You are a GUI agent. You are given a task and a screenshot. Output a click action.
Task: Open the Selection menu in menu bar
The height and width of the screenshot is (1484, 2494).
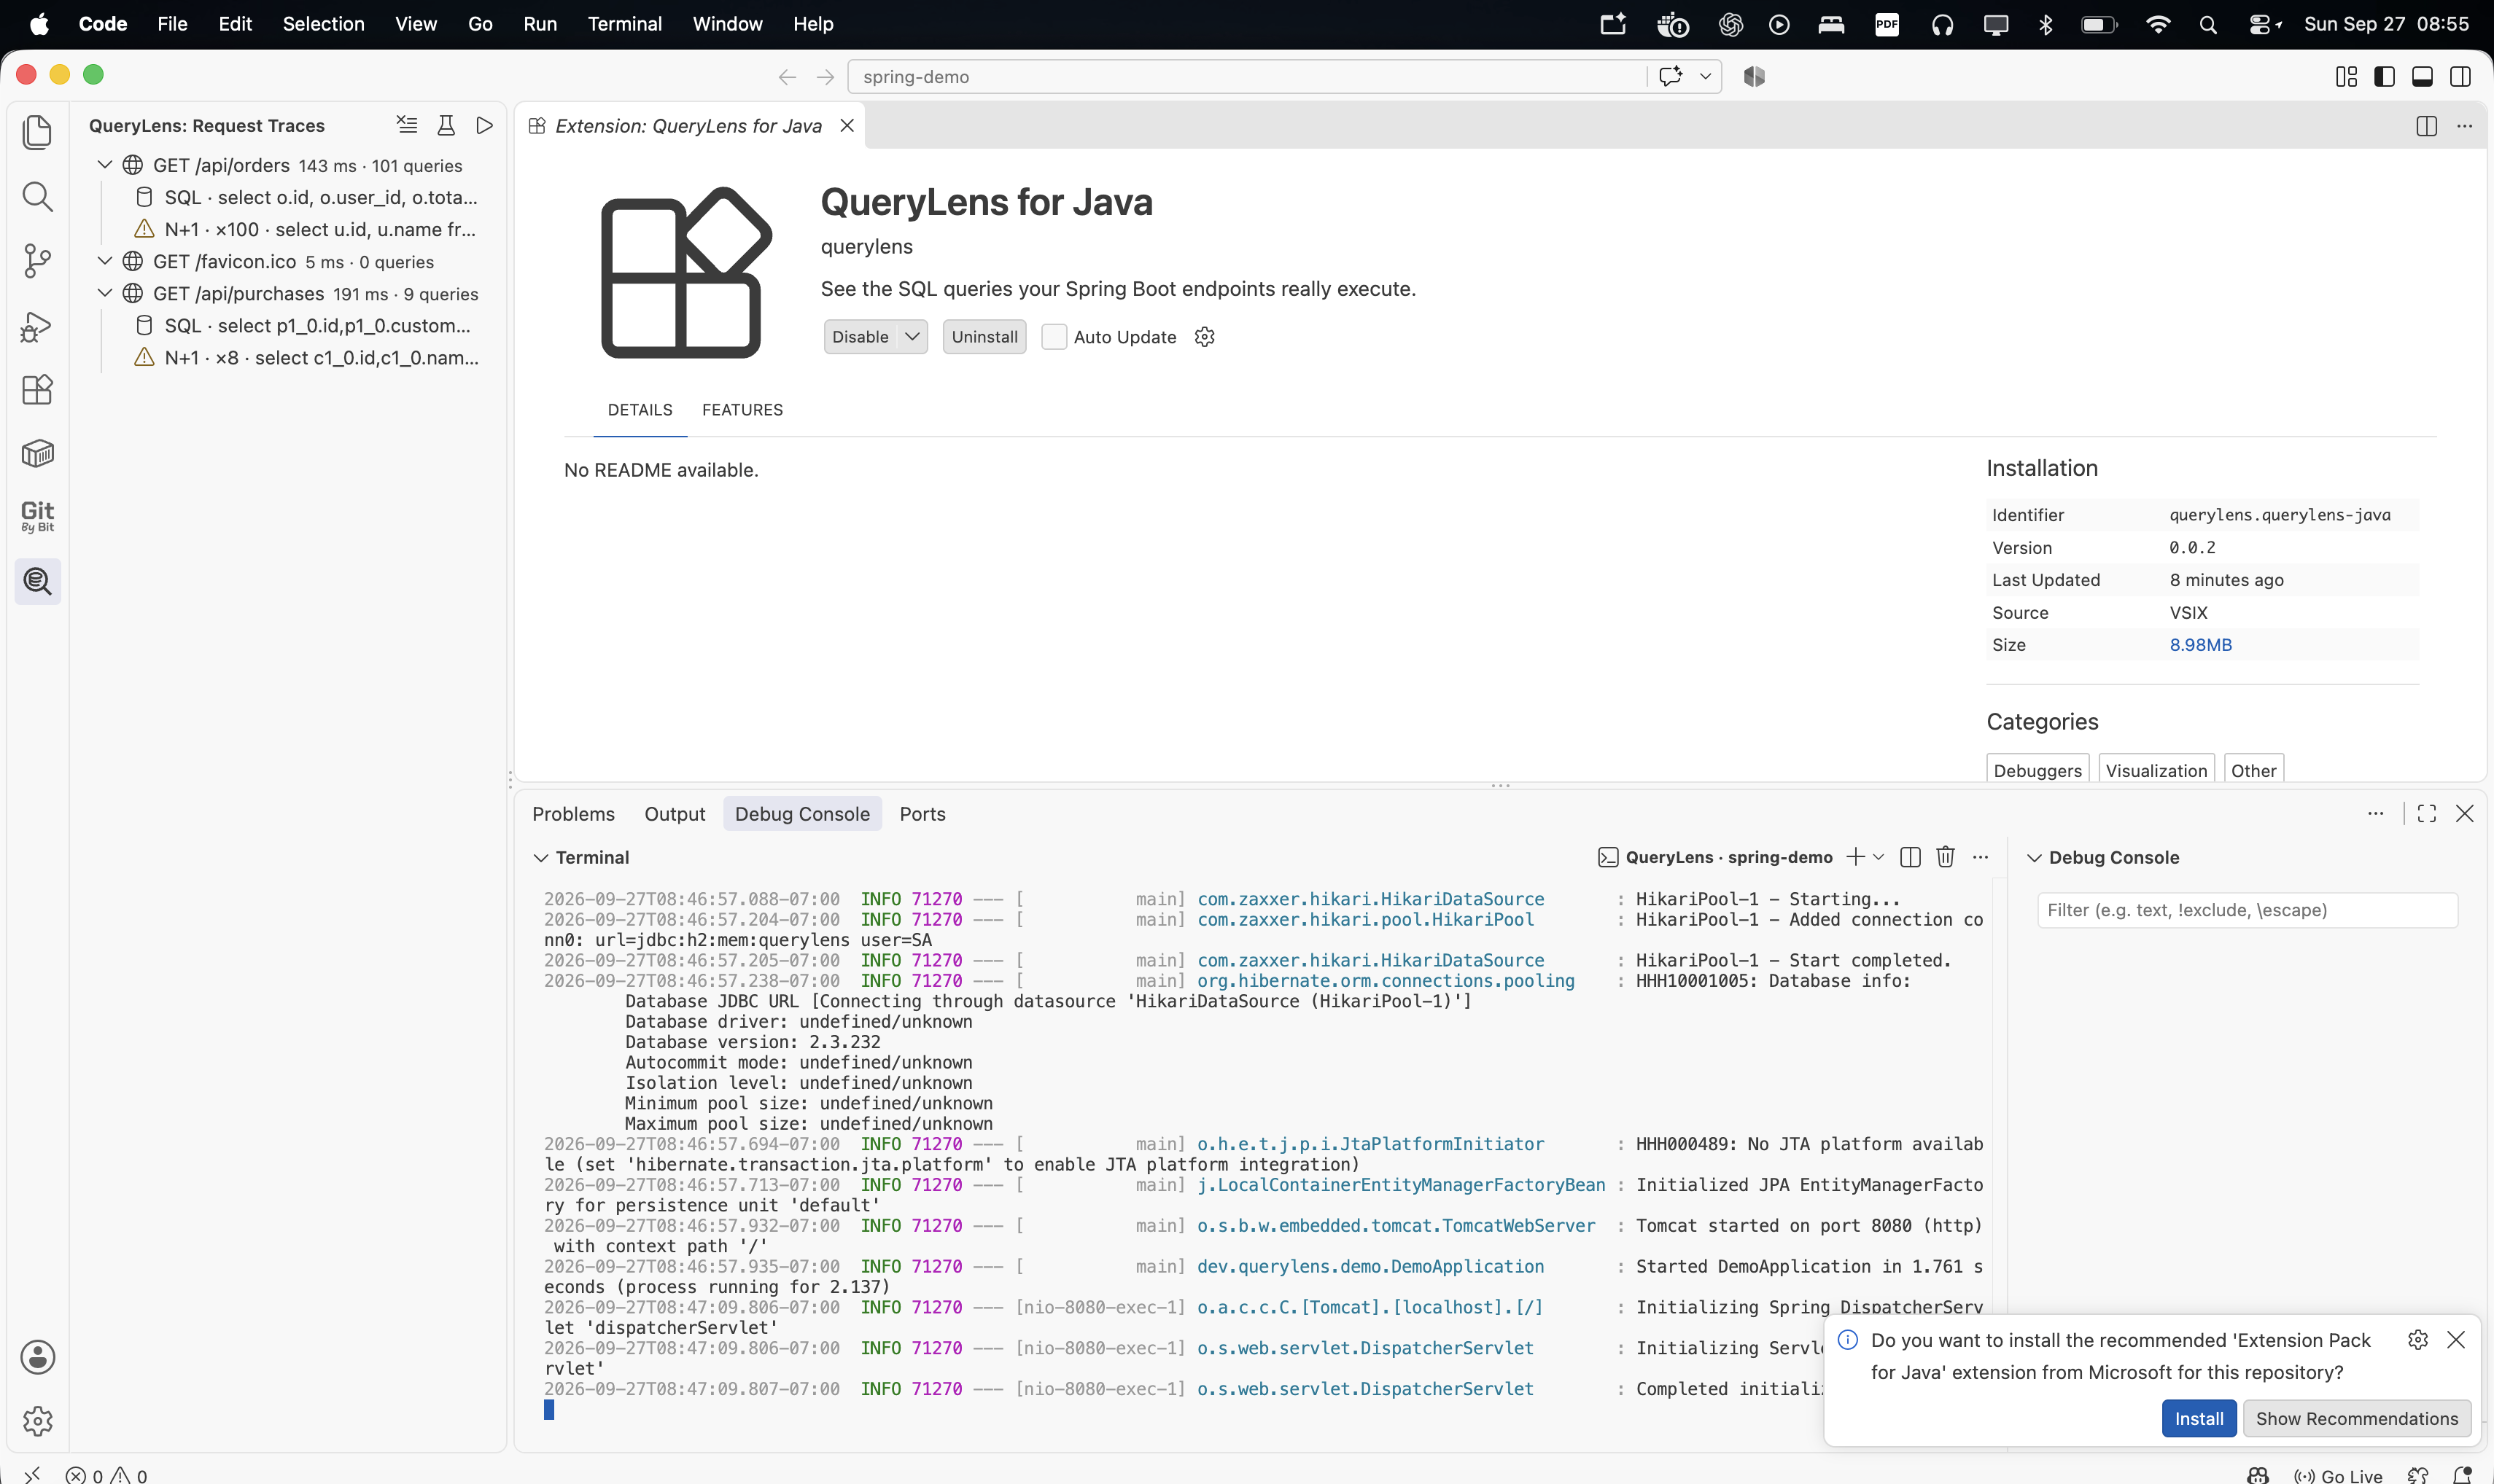coord(323,24)
